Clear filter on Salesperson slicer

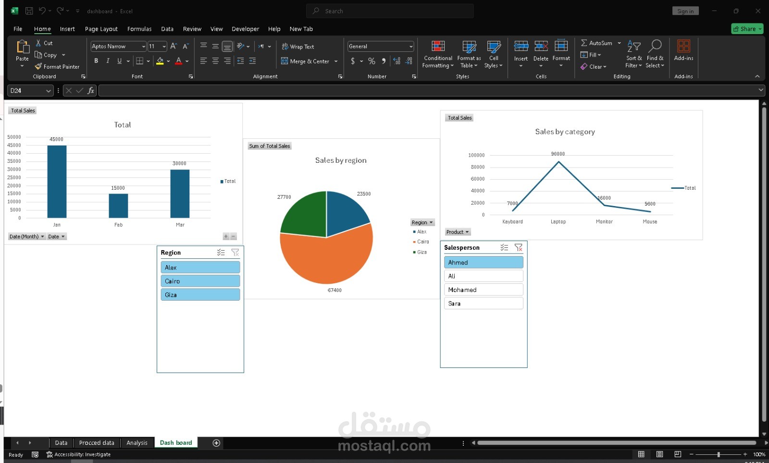click(x=519, y=247)
